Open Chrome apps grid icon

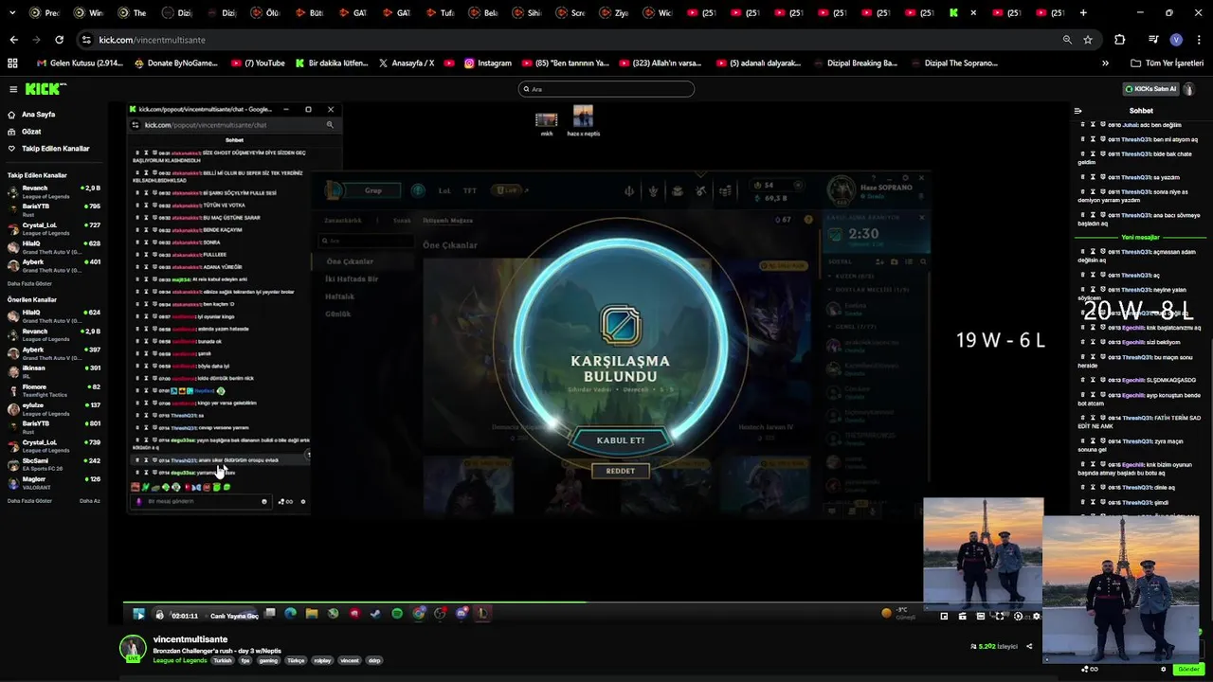tap(12, 63)
